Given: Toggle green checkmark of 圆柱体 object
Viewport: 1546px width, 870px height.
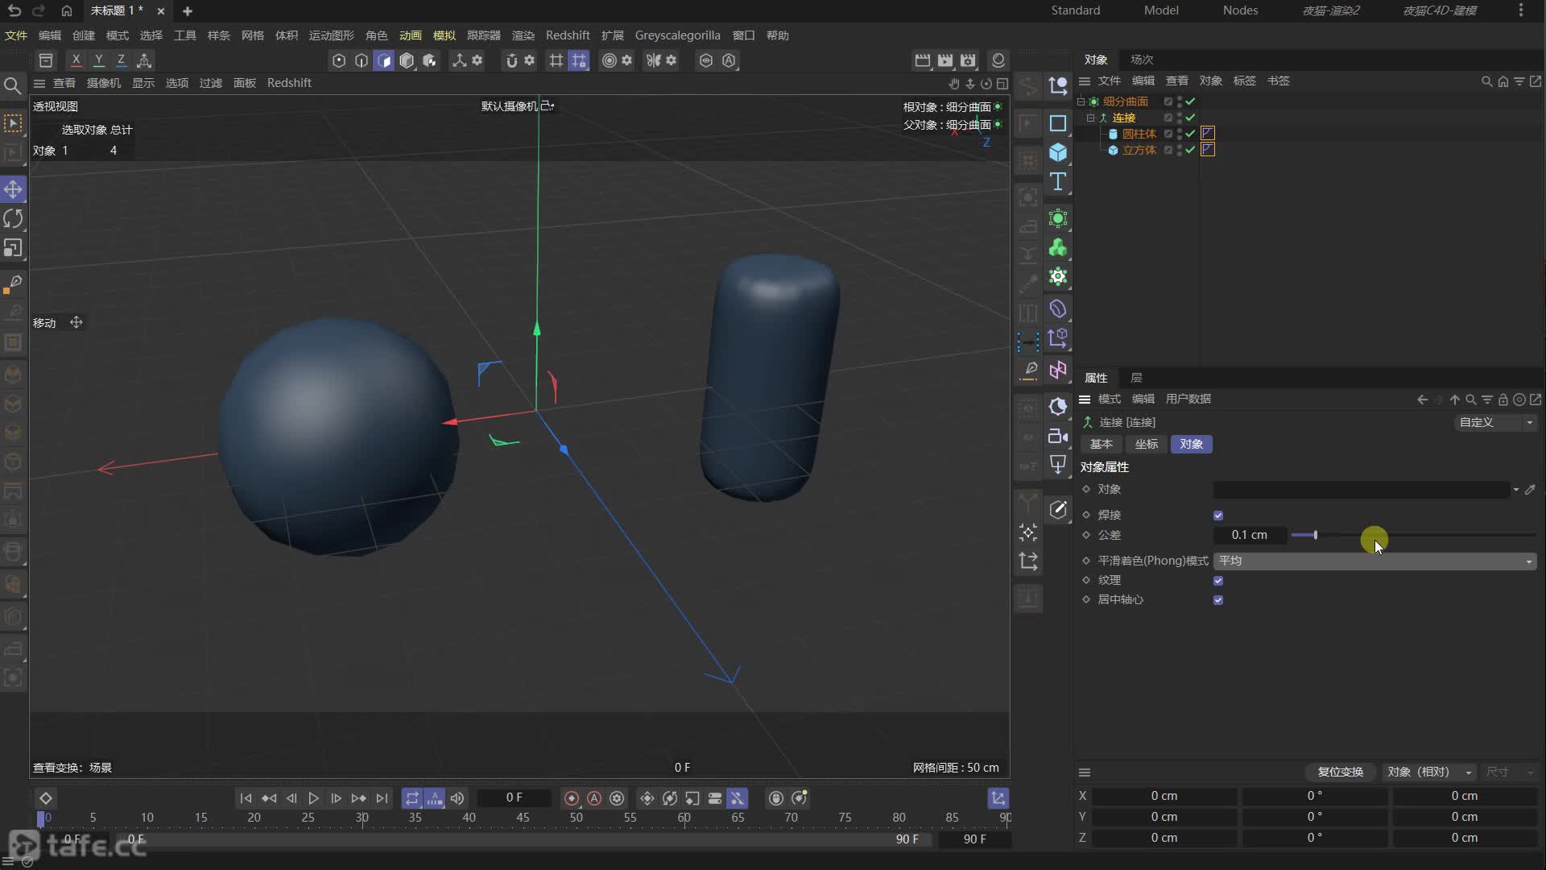Looking at the screenshot, I should pos(1190,134).
